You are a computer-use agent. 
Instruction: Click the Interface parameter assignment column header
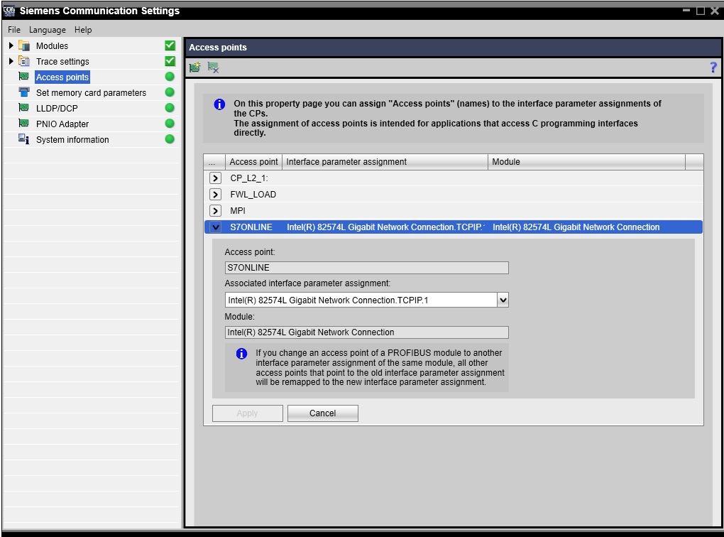[x=385, y=162]
